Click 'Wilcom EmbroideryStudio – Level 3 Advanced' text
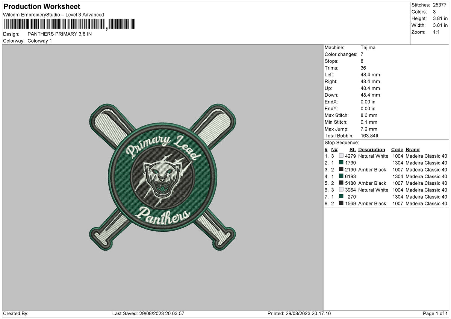 click(53, 15)
